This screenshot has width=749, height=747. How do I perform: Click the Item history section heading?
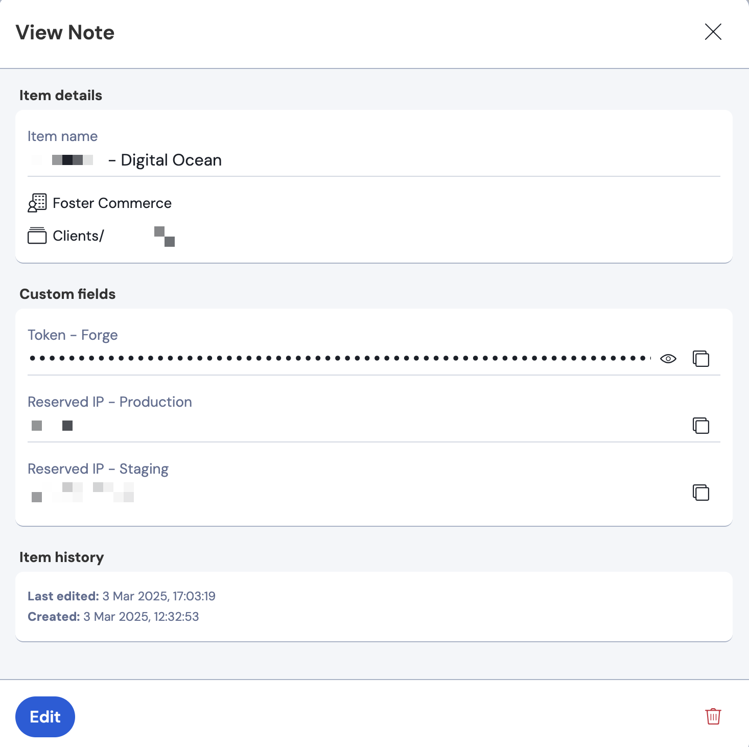click(62, 557)
